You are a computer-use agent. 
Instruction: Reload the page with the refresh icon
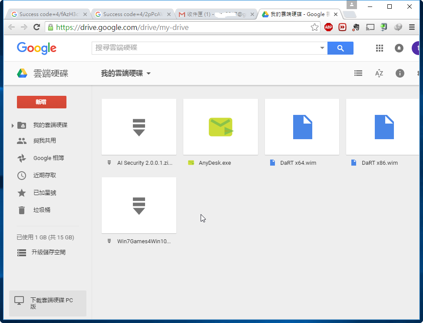click(36, 27)
